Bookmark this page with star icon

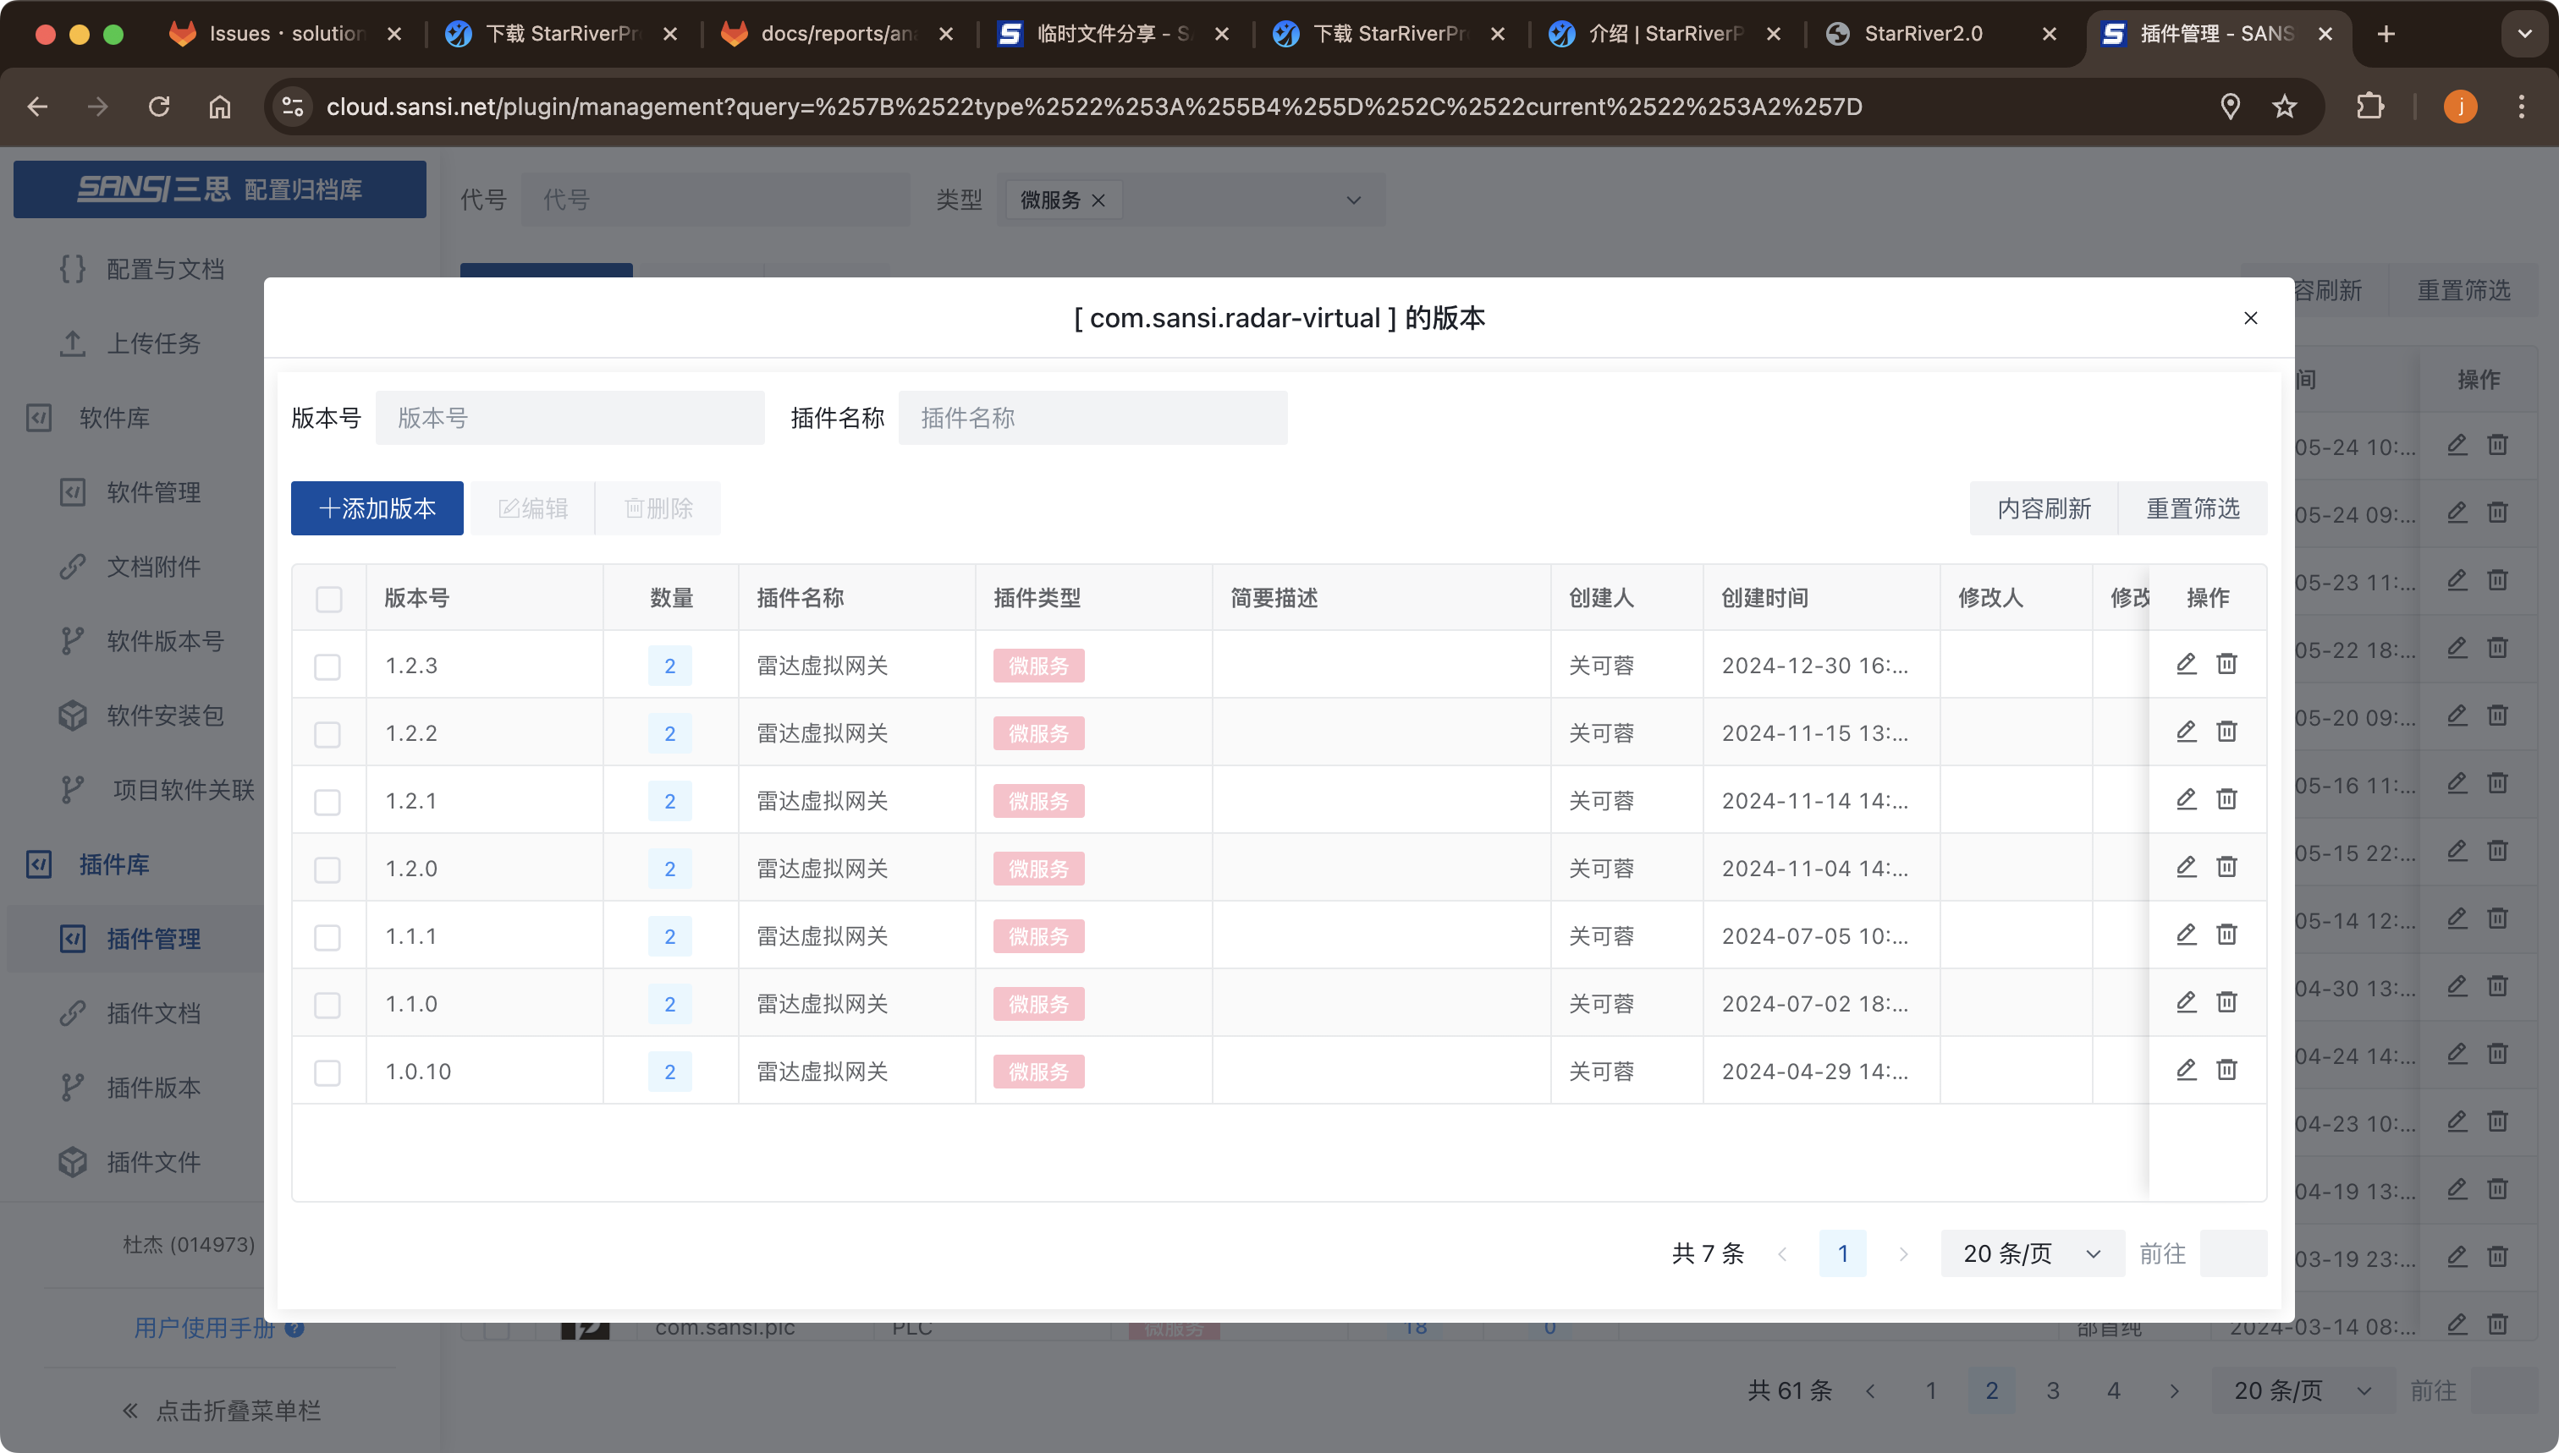coord(2285,107)
